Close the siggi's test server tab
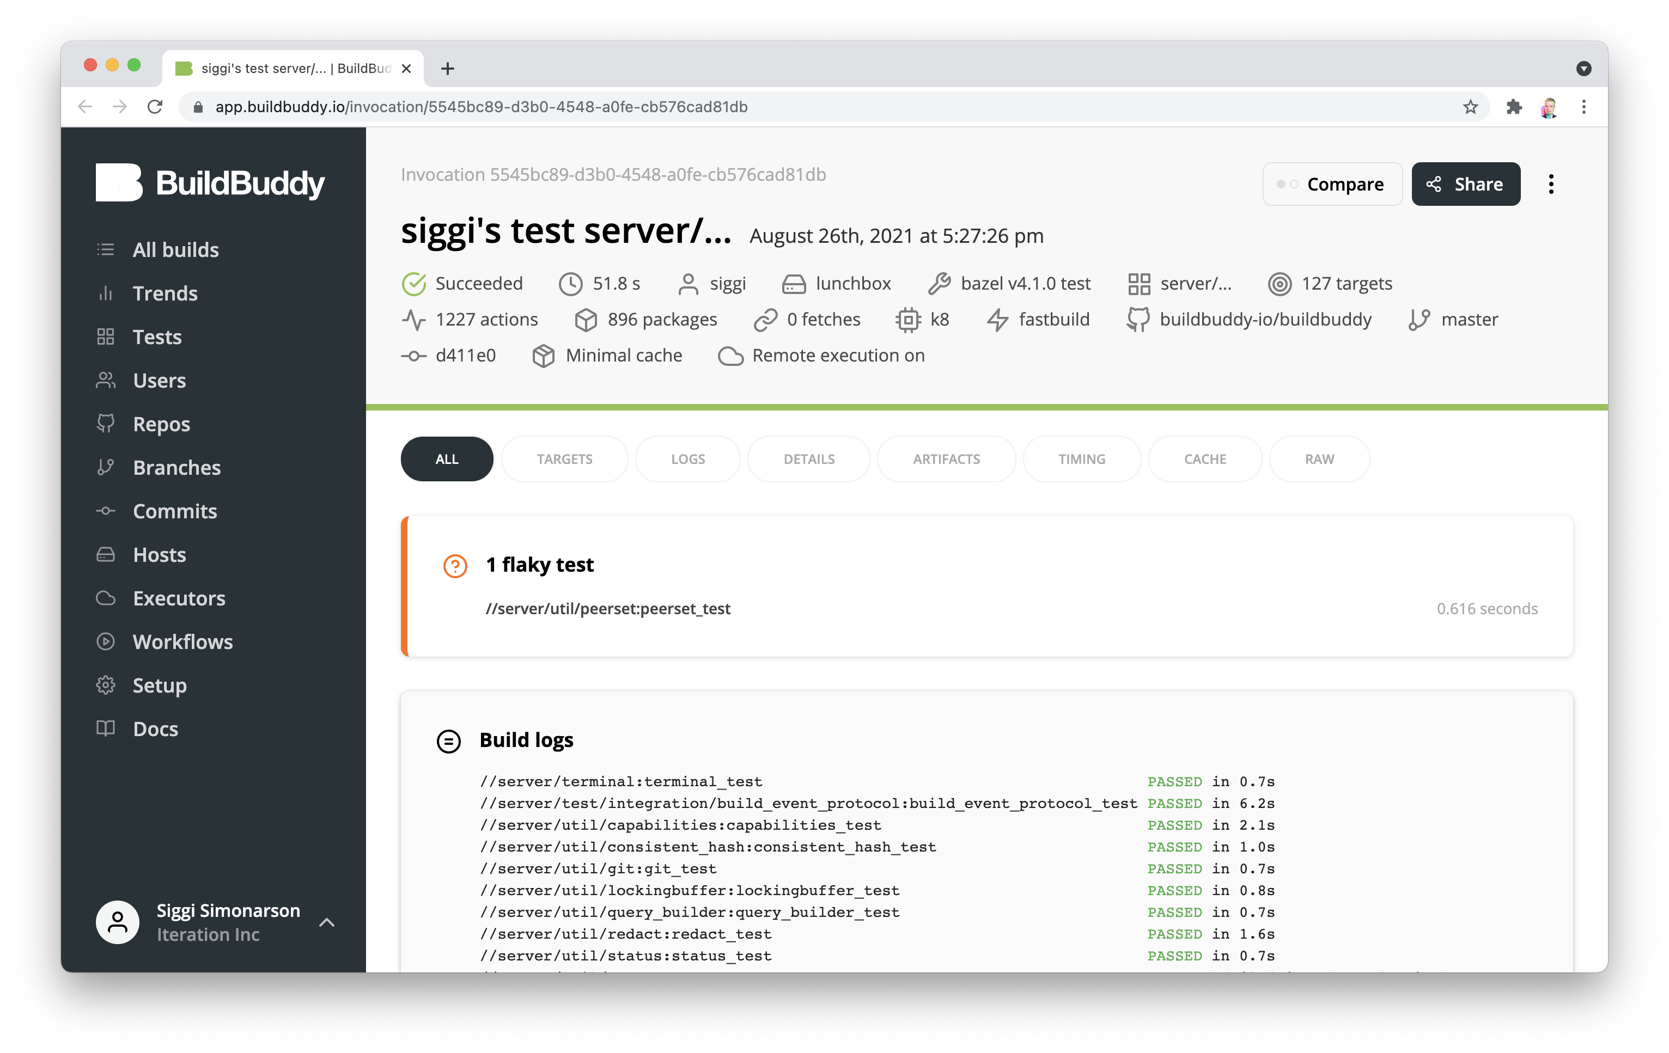The image size is (1669, 1053). [407, 68]
